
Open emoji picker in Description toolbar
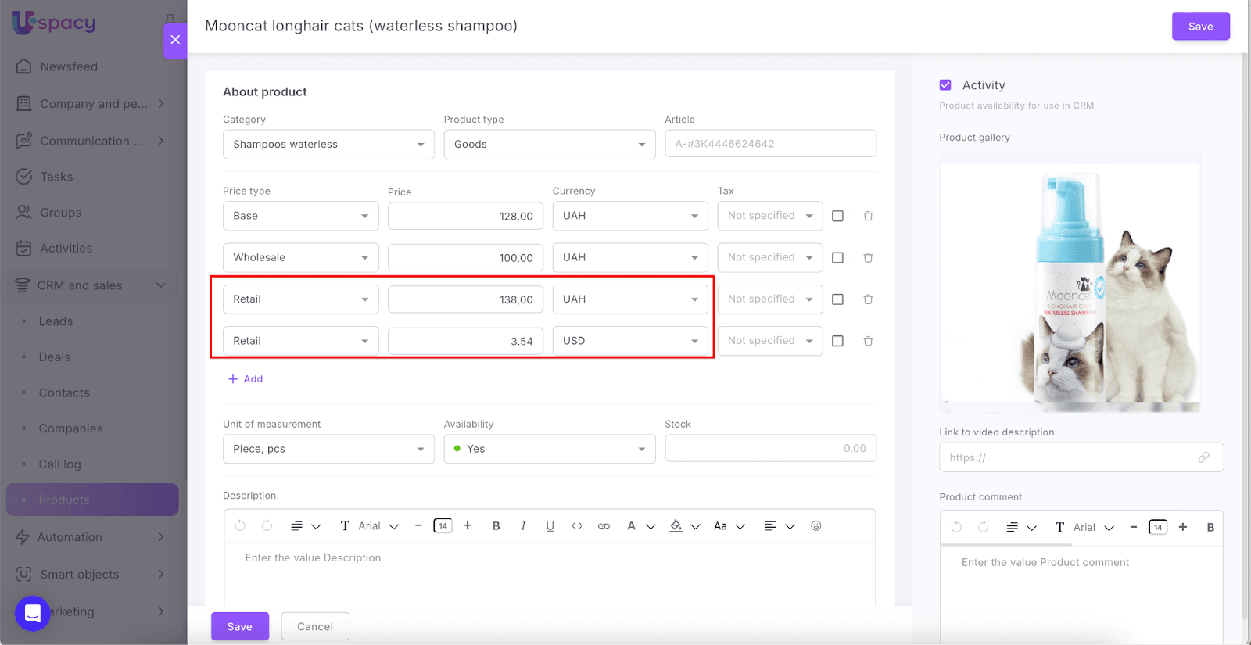[815, 526]
